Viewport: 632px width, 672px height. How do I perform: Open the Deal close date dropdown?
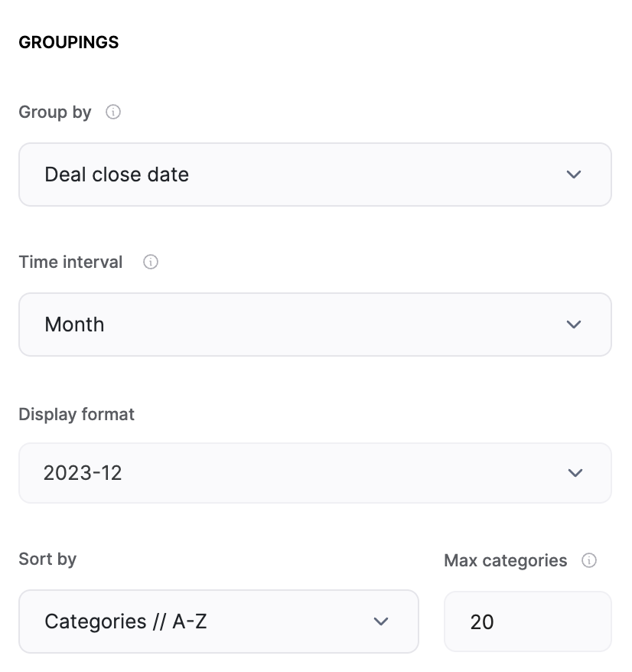[x=314, y=175]
